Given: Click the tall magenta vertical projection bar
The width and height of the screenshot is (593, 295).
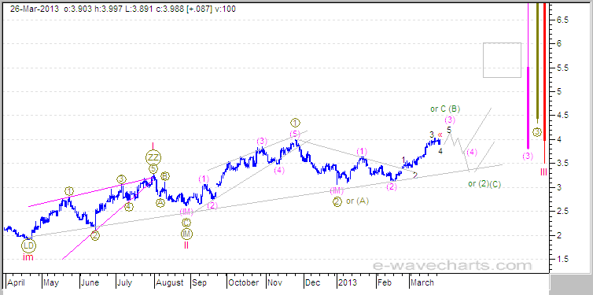Looking at the screenshot, I should 528,76.
